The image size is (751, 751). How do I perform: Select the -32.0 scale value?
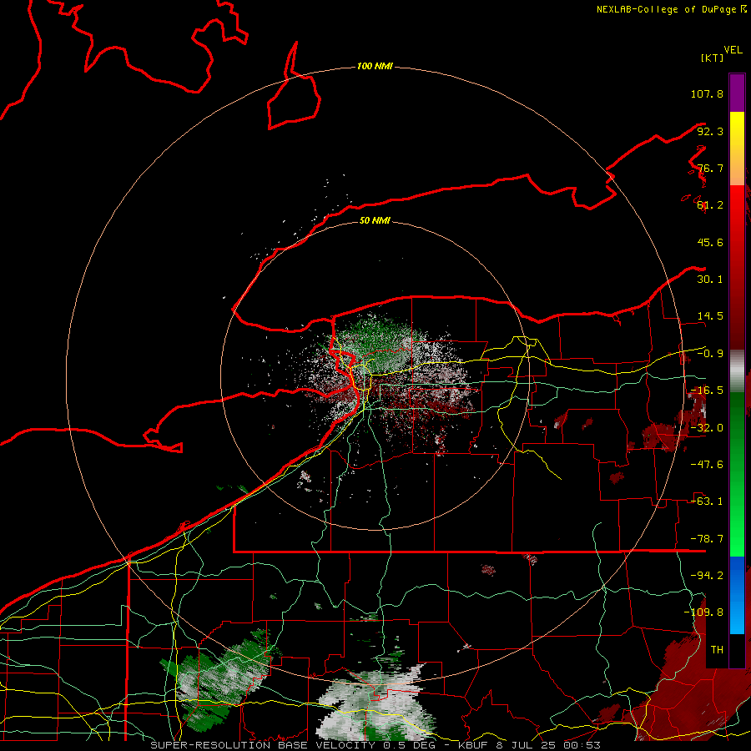pos(707,428)
